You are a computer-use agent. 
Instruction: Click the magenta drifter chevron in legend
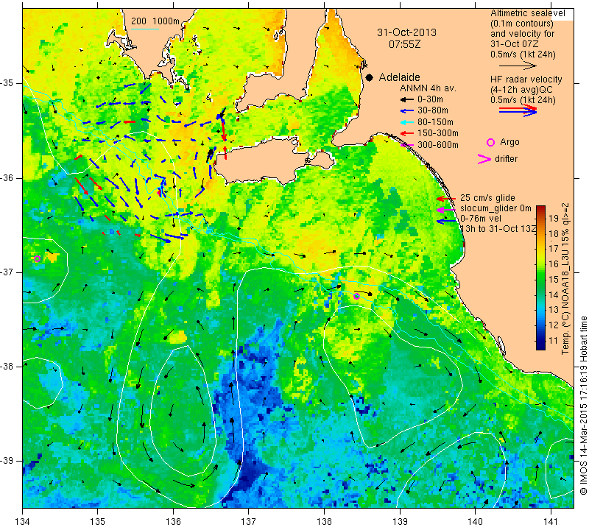pos(484,159)
